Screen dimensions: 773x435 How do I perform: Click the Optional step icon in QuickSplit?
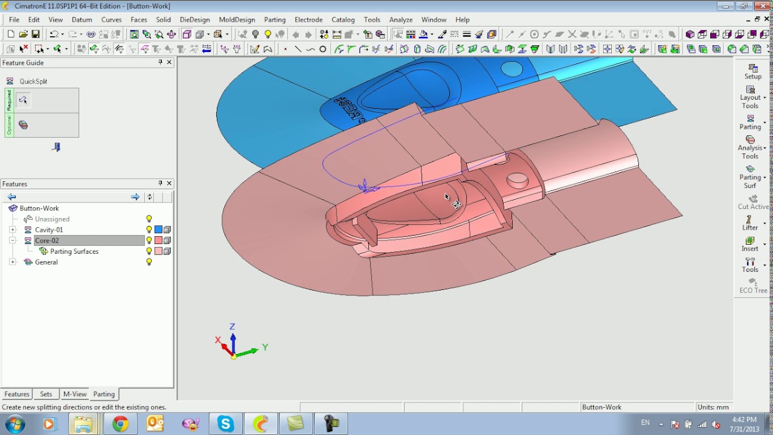(x=23, y=125)
